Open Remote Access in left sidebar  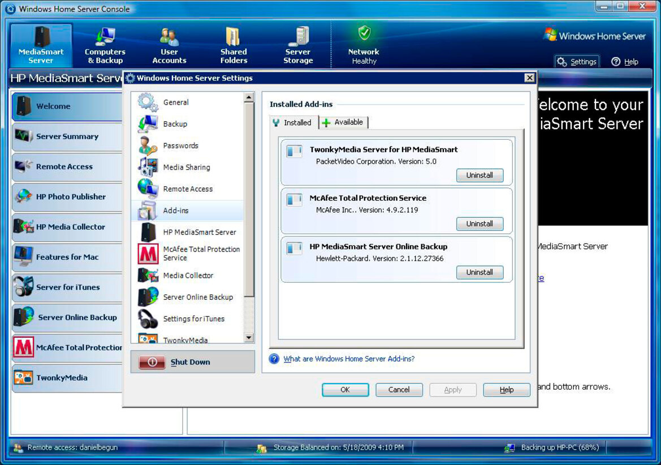click(x=67, y=166)
